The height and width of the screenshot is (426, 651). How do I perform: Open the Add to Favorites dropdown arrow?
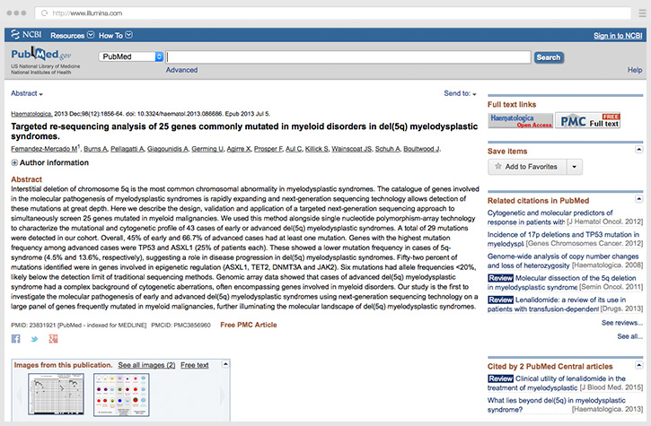click(x=574, y=167)
